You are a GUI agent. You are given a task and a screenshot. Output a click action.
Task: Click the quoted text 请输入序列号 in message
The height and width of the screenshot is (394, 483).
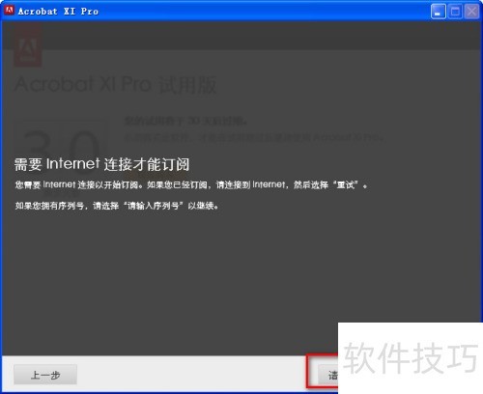pos(154,206)
